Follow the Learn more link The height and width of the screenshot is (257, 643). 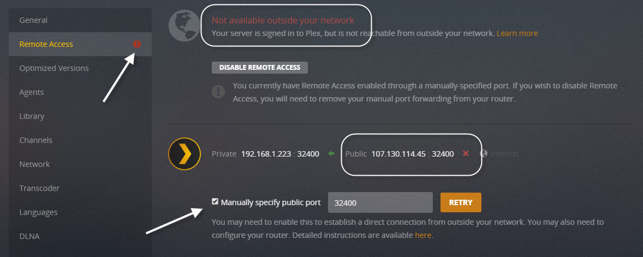click(517, 33)
